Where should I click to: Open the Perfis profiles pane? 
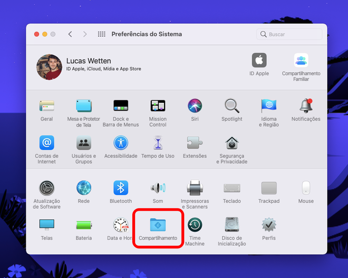click(x=269, y=225)
